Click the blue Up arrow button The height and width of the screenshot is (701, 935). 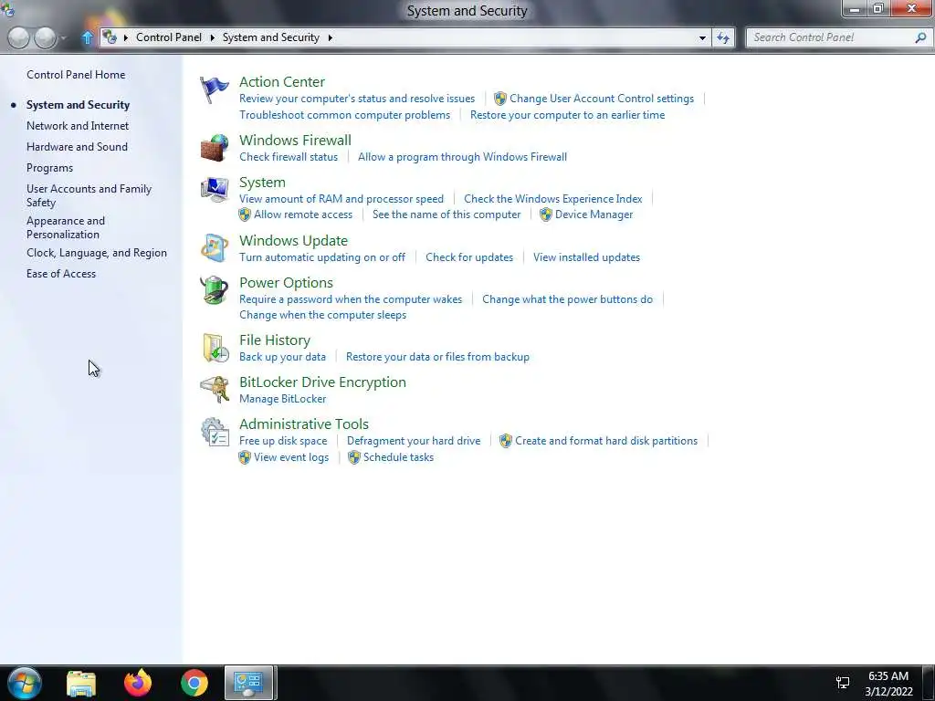pyautogui.click(x=87, y=37)
